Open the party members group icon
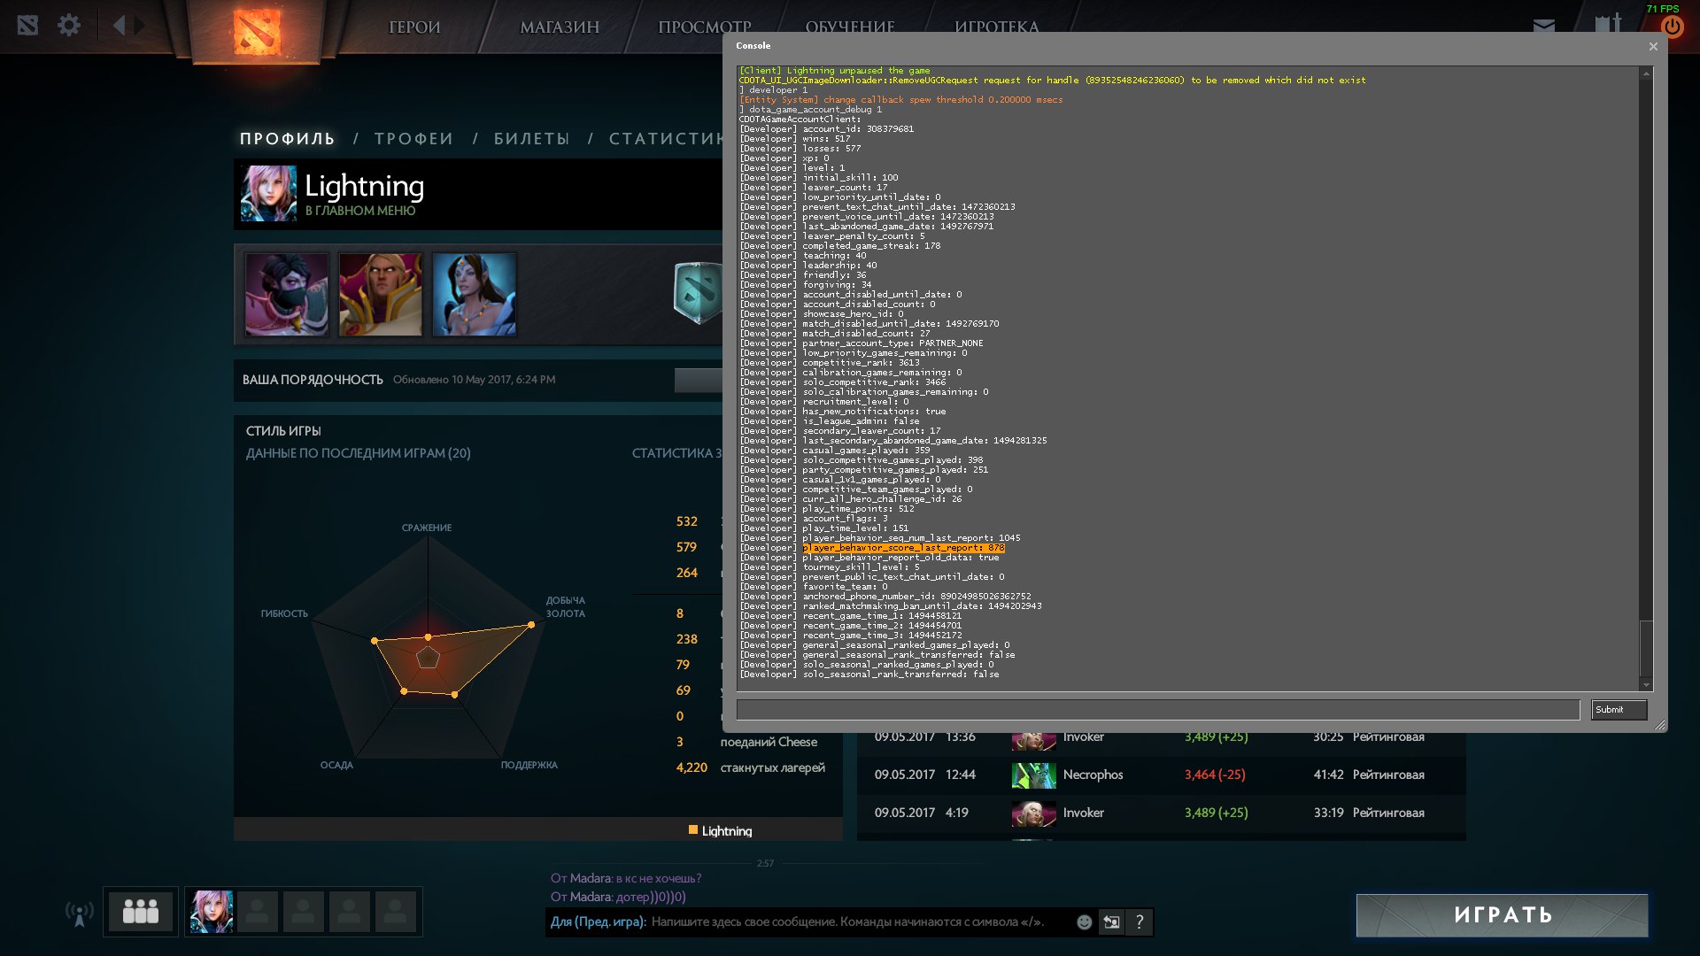Image resolution: width=1700 pixels, height=956 pixels. click(x=140, y=912)
